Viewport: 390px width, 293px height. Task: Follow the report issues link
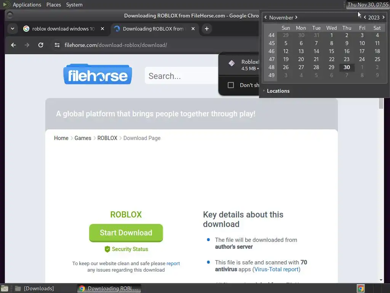[x=173, y=263]
